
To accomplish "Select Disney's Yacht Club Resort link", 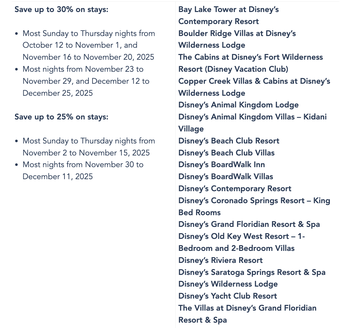I will pos(227,296).
